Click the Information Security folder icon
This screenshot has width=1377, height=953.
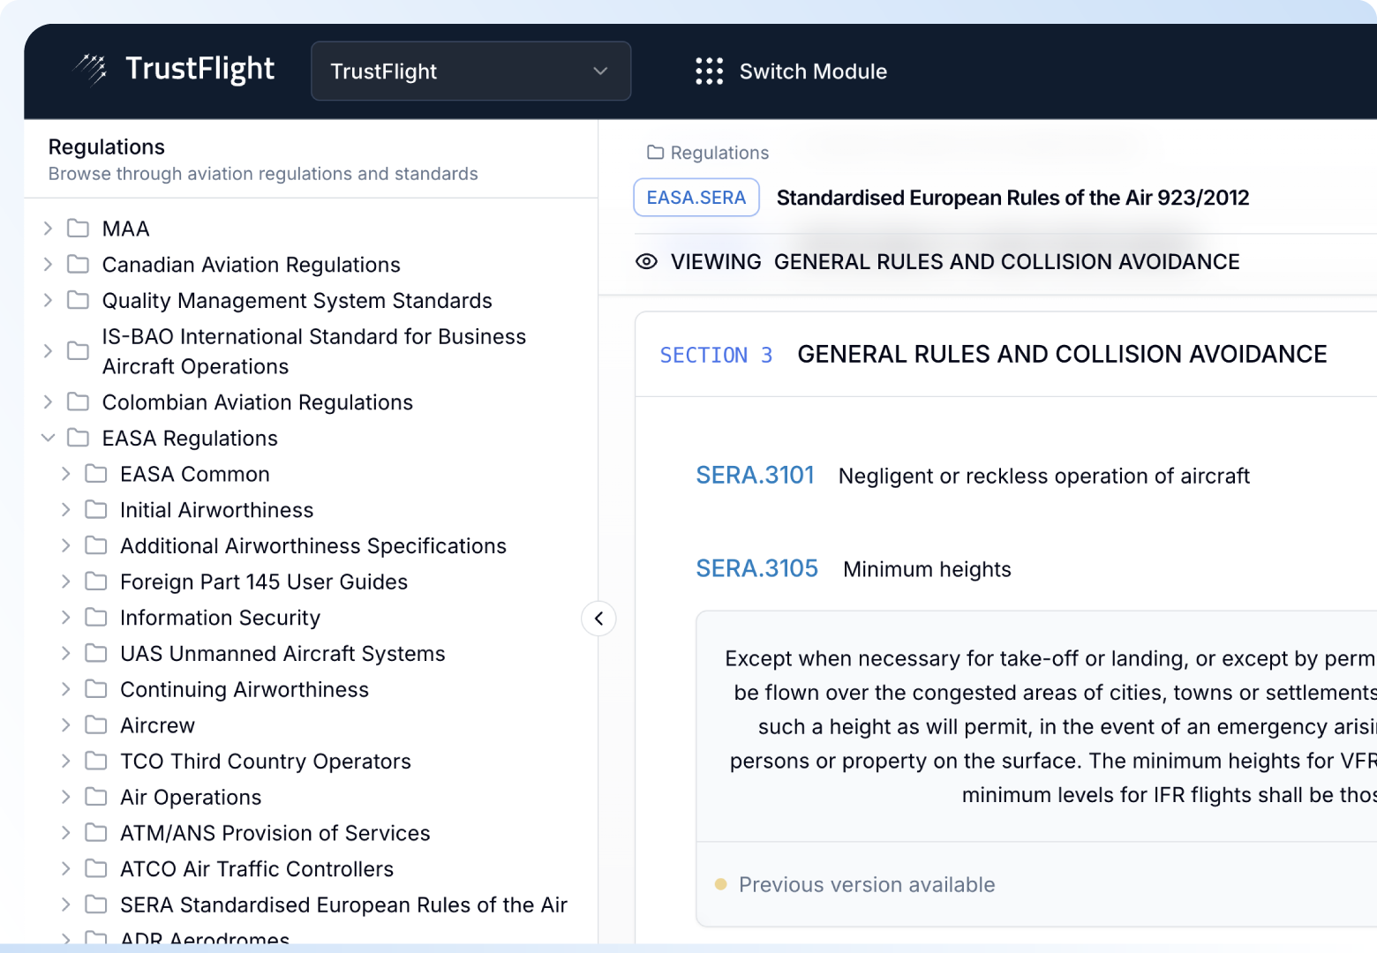(96, 618)
